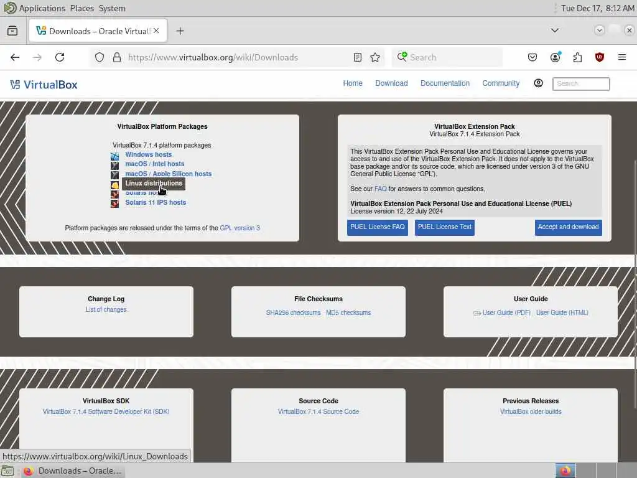Open Download in site navigation
The image size is (637, 478).
pyautogui.click(x=392, y=83)
